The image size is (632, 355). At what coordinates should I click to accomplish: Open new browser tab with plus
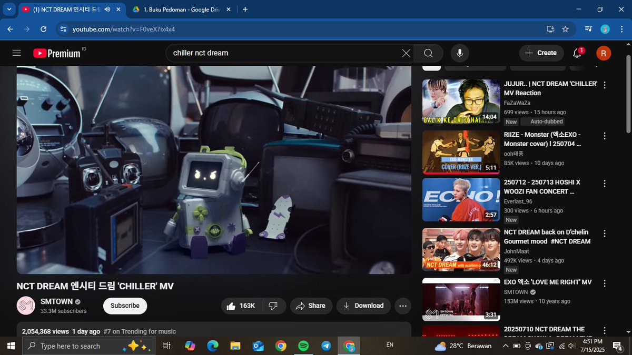tap(245, 9)
